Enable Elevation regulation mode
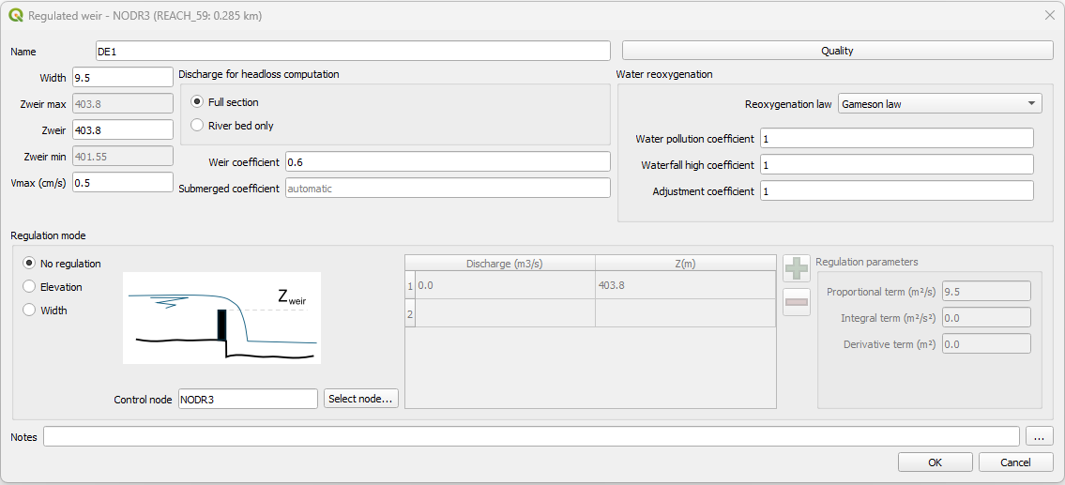Viewport: 1065px width, 485px height. pos(29,287)
